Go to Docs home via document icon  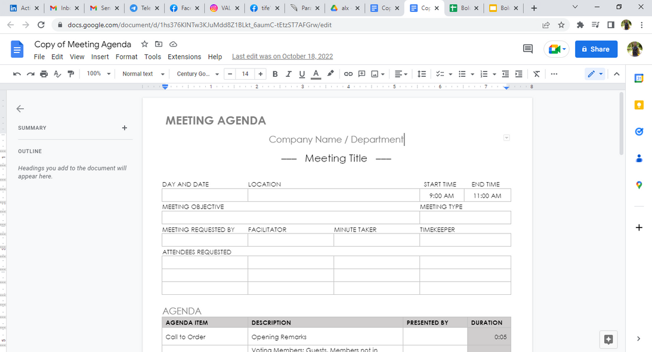coord(17,49)
